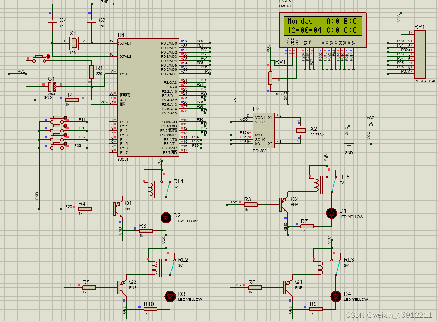Viewport: 438px width, 322px height.
Task: Select the LM016L LCD display screen
Action: 323,26
